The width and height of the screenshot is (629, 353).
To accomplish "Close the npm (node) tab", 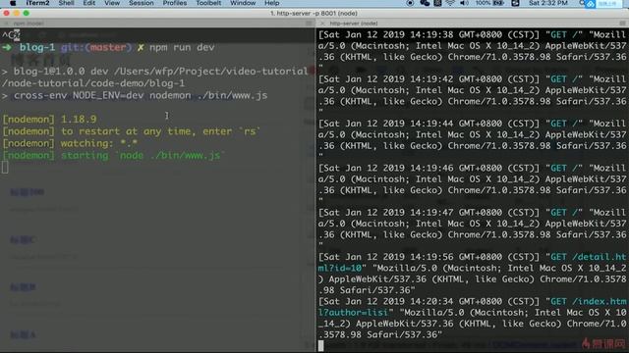I will (6, 24).
